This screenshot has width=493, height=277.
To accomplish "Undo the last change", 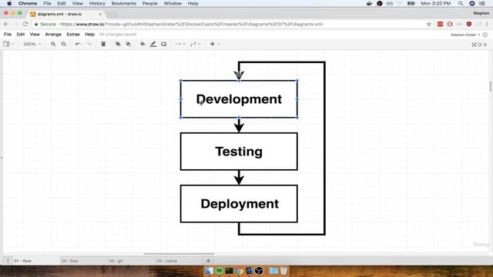I will click(x=78, y=45).
